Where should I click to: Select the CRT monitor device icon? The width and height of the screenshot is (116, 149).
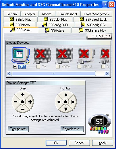[21, 56]
